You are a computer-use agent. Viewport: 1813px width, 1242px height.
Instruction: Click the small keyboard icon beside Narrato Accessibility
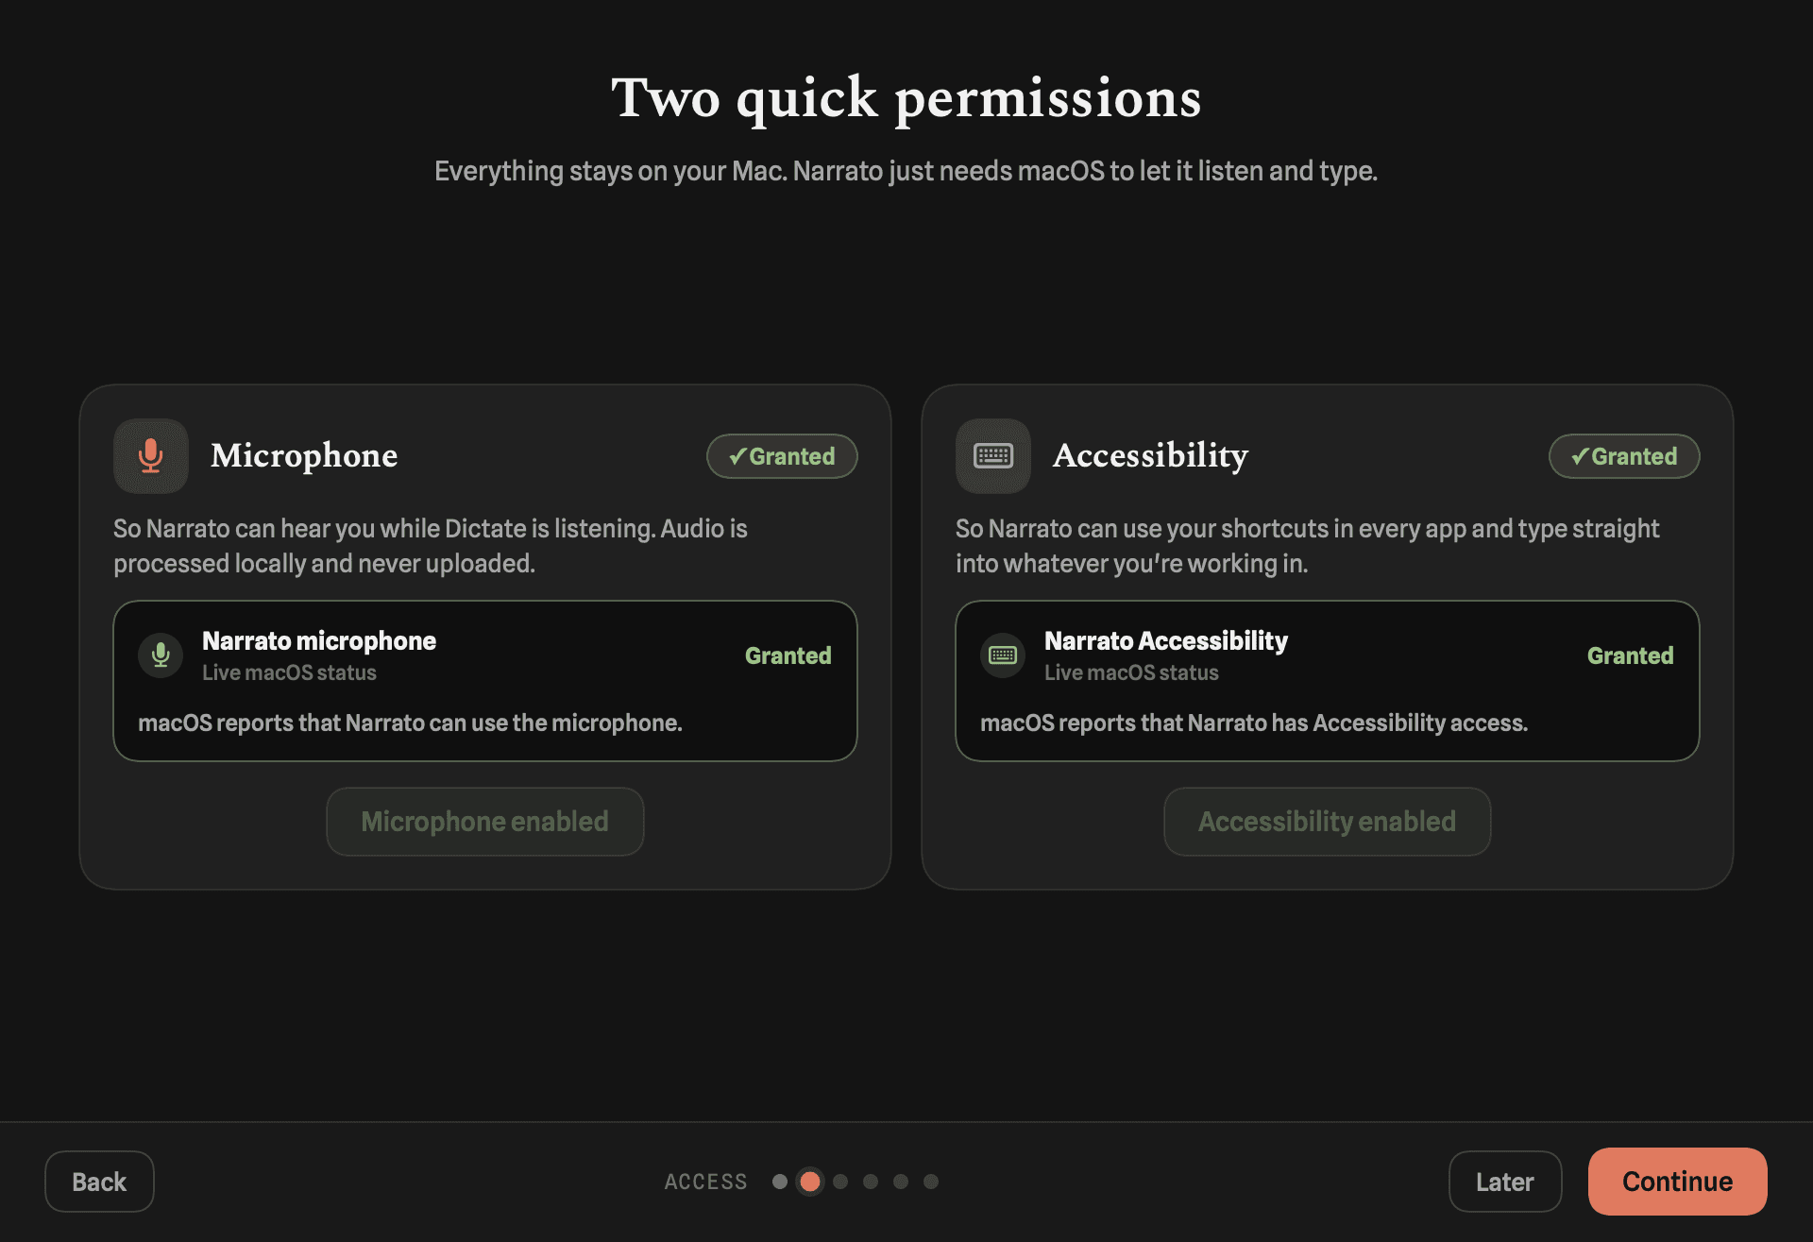[x=1003, y=655]
